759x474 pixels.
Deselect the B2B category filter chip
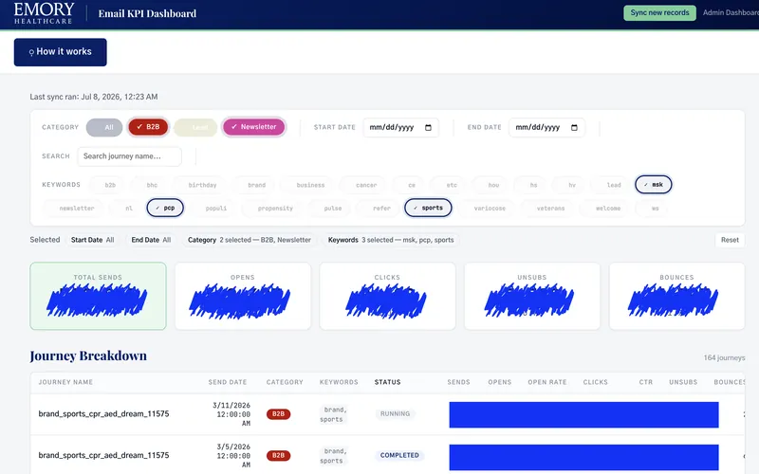pyautogui.click(x=148, y=127)
